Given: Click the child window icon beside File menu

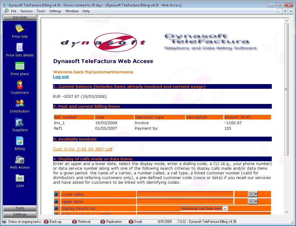Looking at the screenshot, I should click(x=7, y=11).
